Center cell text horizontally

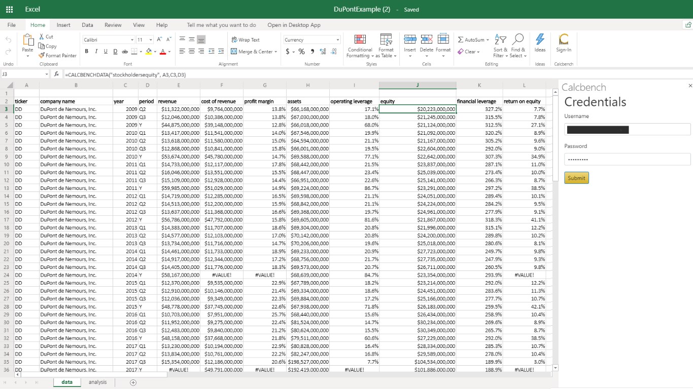tap(192, 52)
